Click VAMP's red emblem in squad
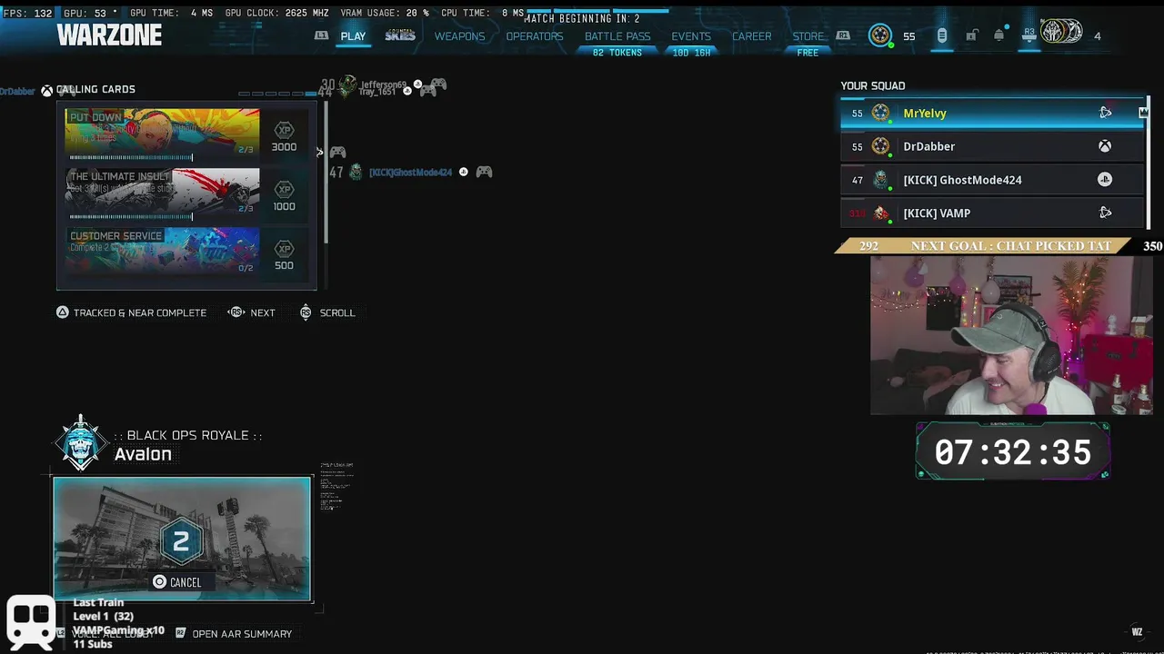Viewport: 1164px width, 654px height. pos(880,213)
